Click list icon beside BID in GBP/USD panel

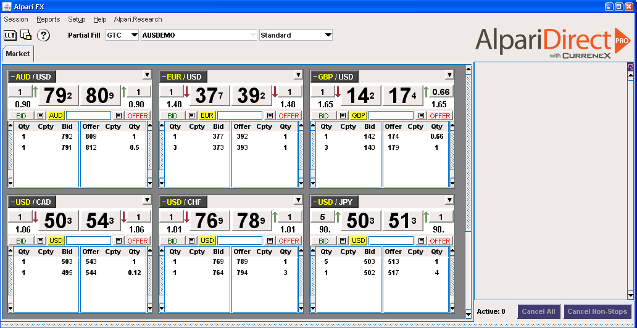click(x=343, y=116)
